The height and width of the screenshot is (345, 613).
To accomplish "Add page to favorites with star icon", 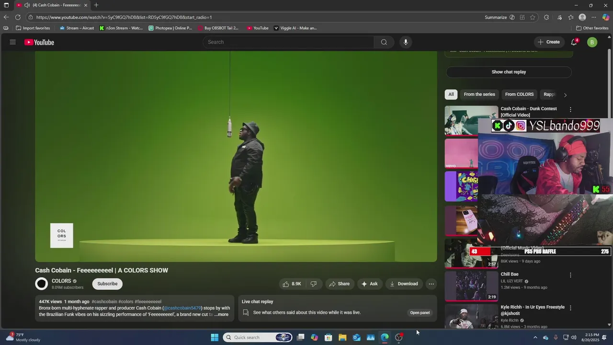I will coord(533,17).
